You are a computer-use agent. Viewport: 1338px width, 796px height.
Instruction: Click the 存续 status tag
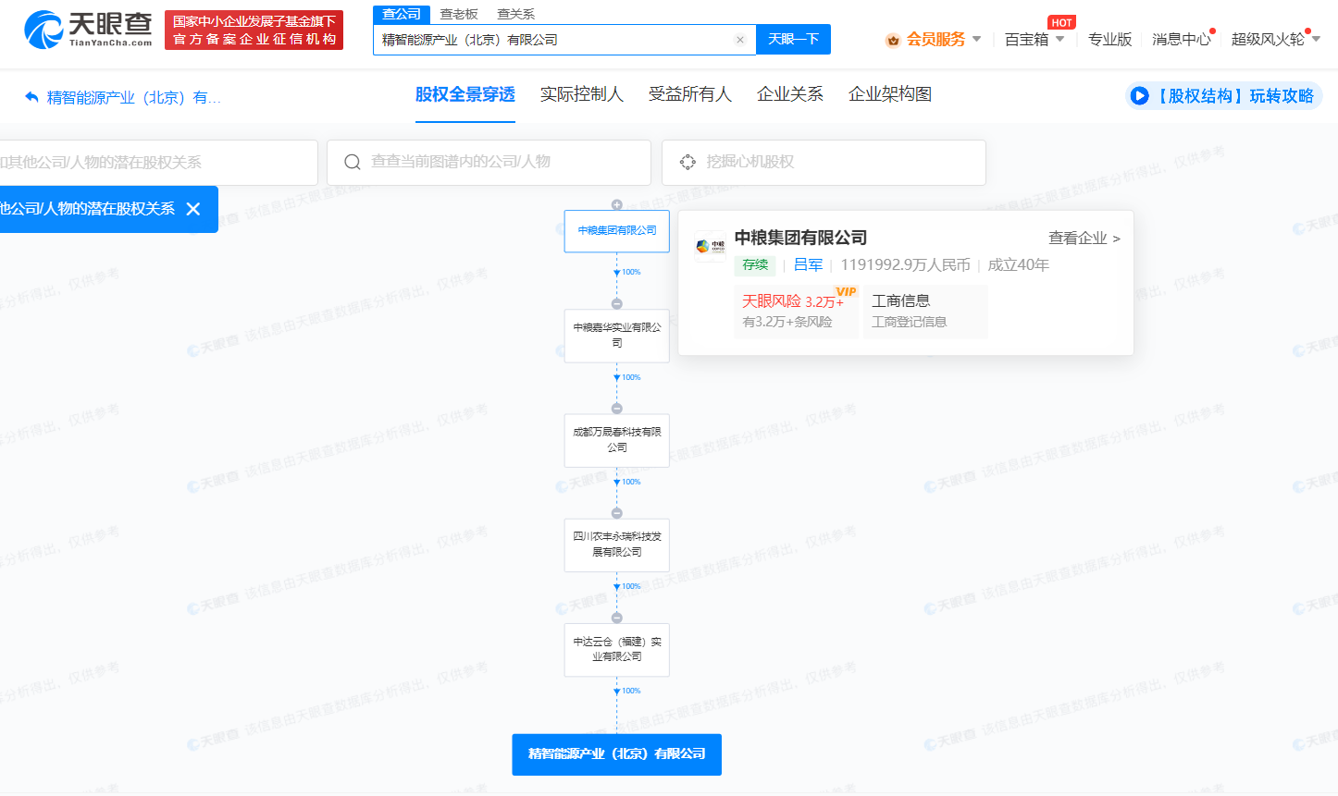pyautogui.click(x=755, y=265)
